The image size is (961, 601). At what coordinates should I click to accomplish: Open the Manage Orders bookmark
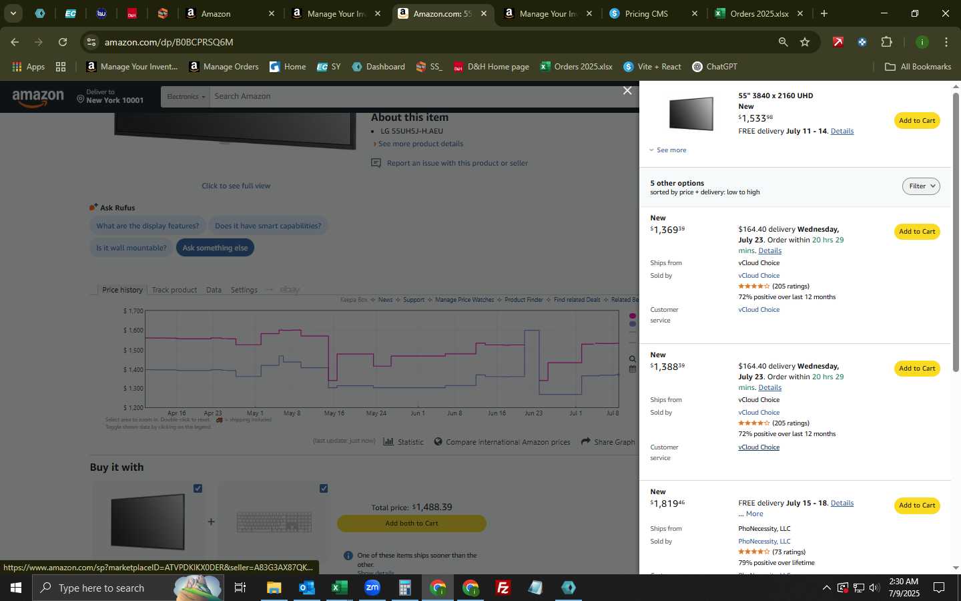click(x=224, y=67)
